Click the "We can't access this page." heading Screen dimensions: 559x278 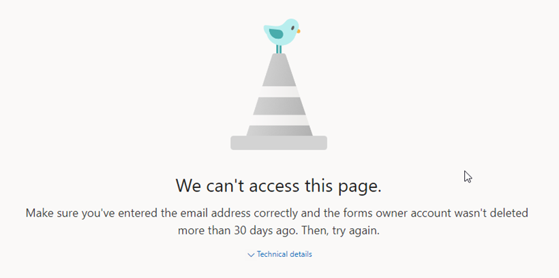[x=279, y=186]
